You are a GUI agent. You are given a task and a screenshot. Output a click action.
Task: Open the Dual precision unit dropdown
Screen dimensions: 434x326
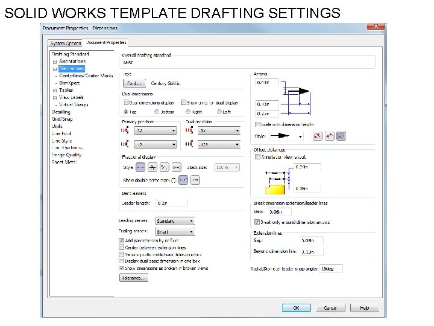click(x=219, y=130)
